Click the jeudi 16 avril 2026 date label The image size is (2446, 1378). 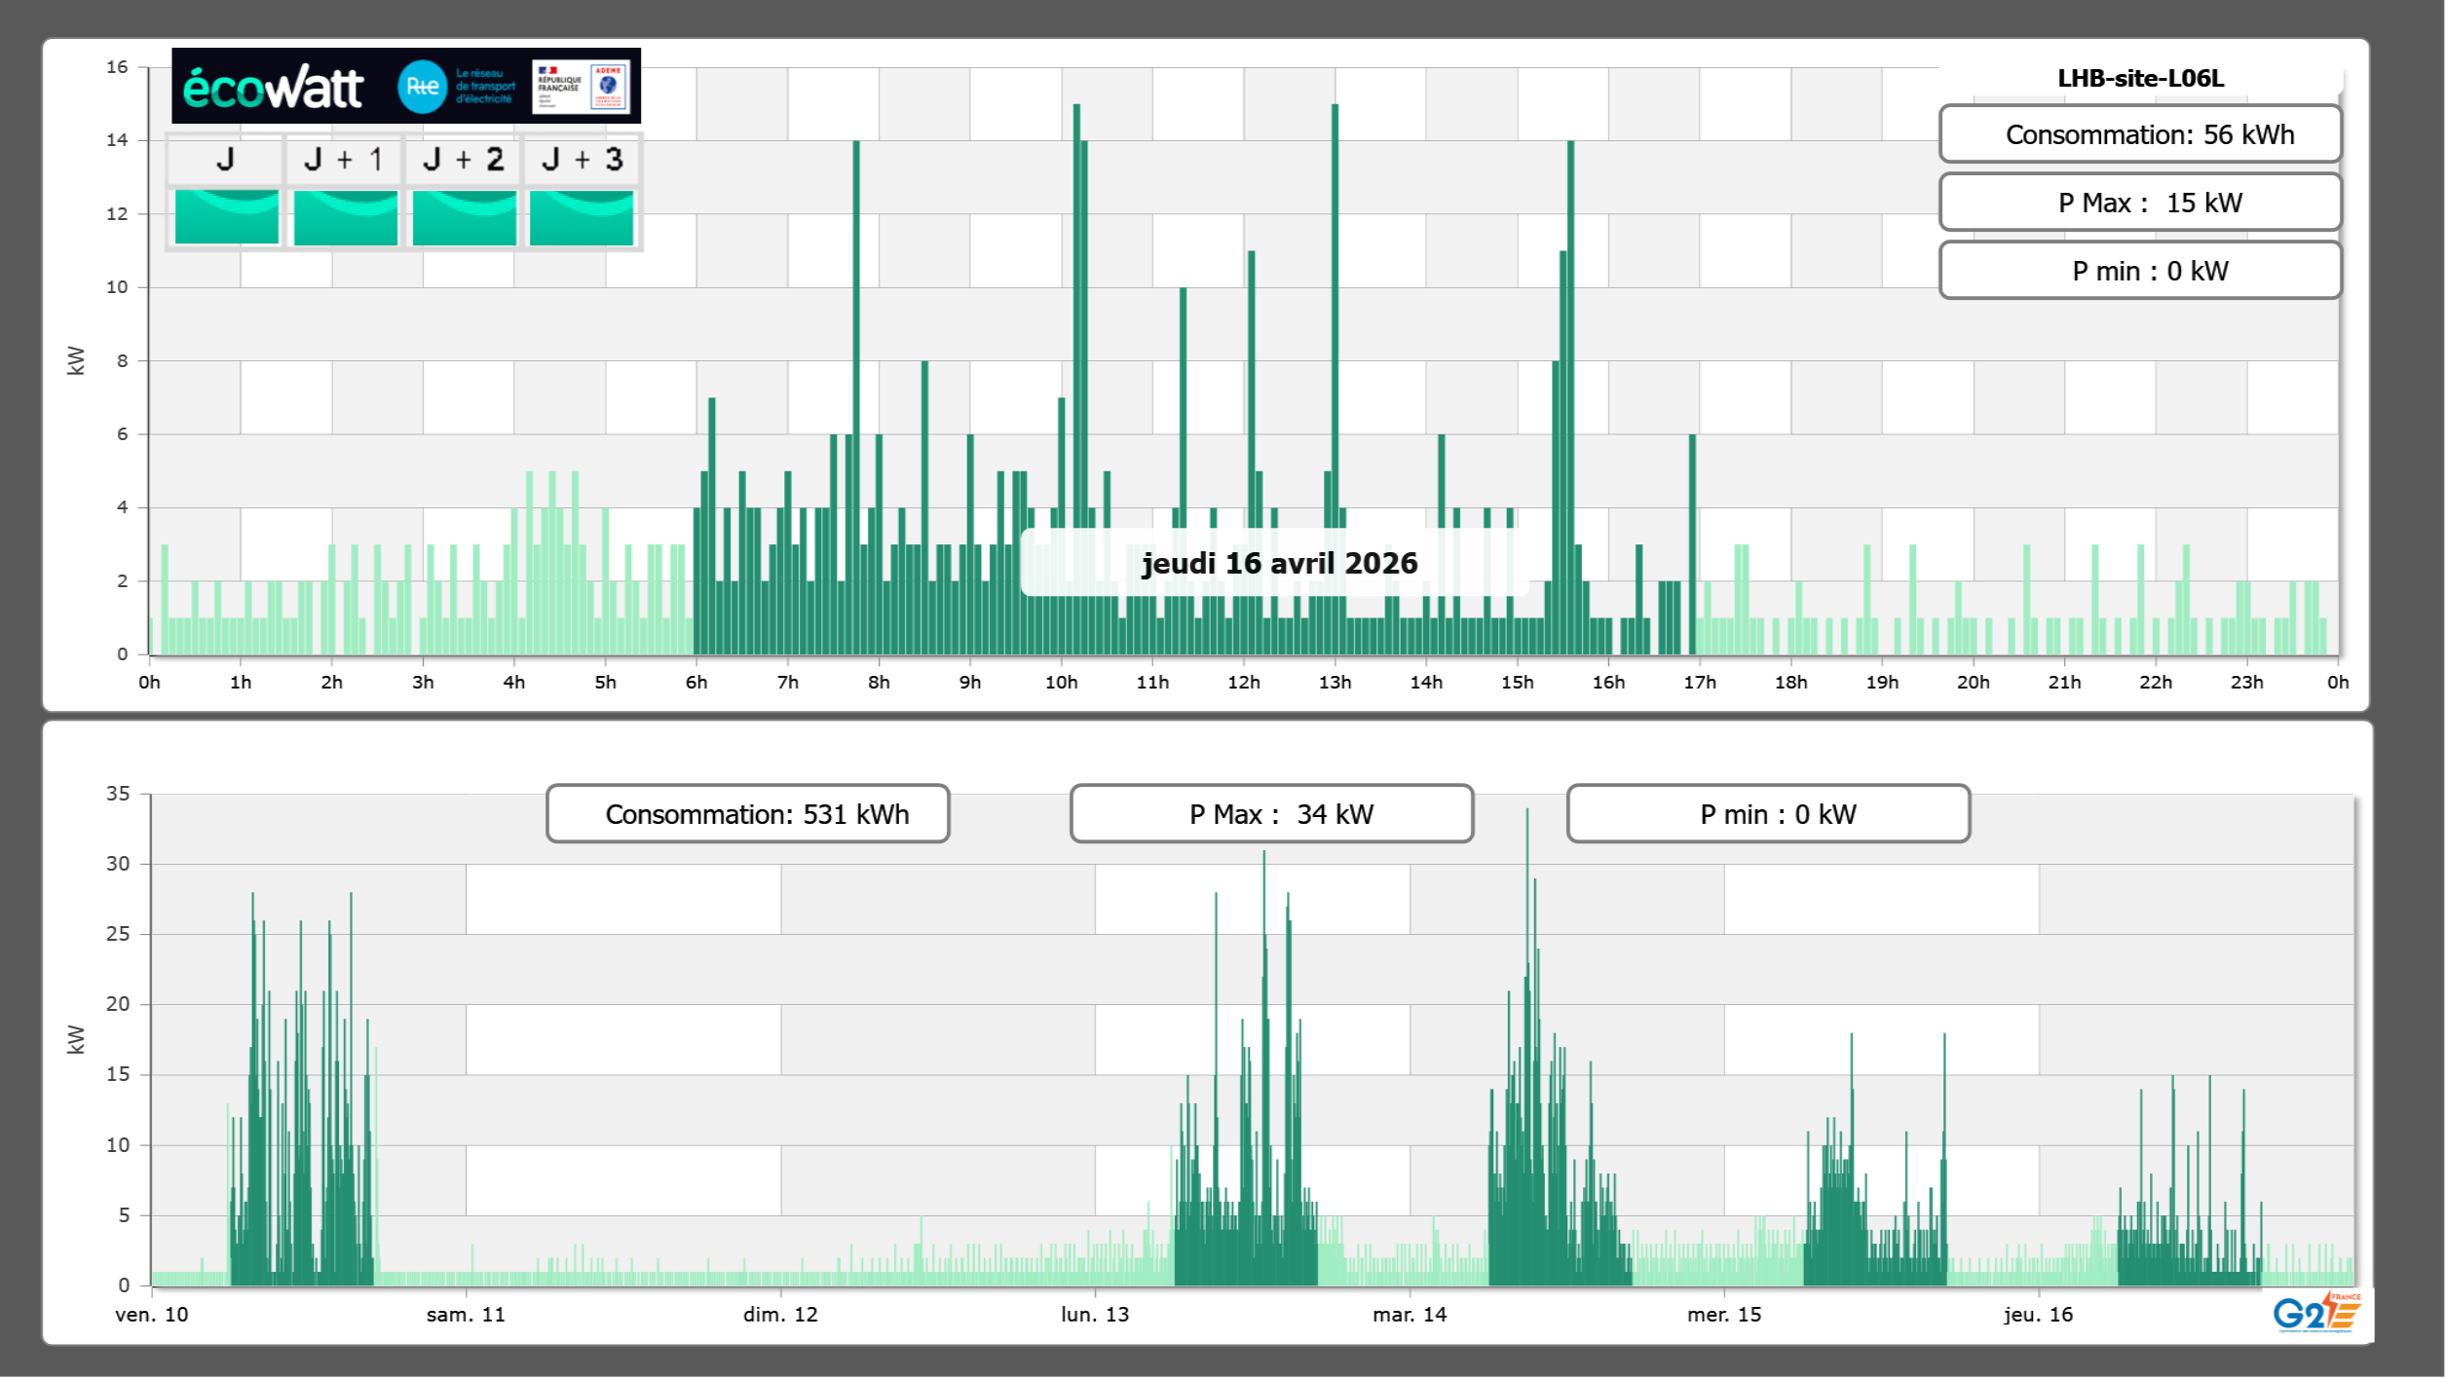tap(1278, 563)
